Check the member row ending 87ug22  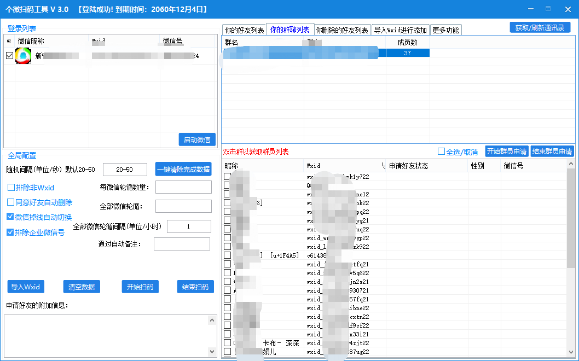coord(228,351)
